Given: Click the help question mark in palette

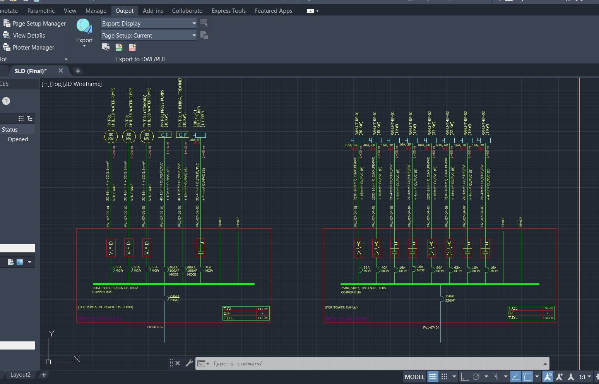Looking at the screenshot, I should pyautogui.click(x=6, y=101).
